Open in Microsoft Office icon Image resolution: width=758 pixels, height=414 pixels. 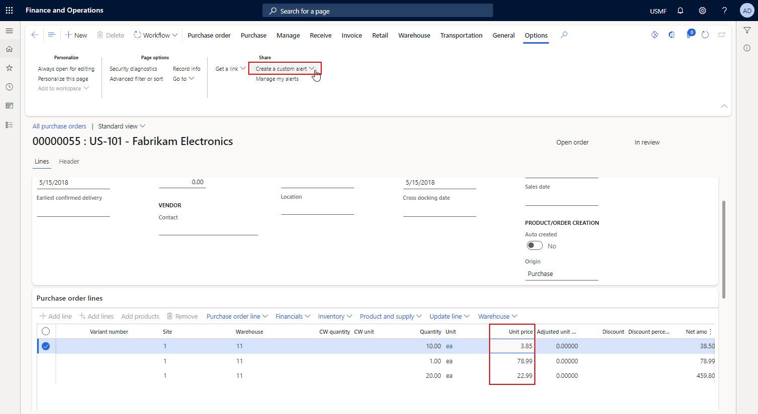click(672, 35)
